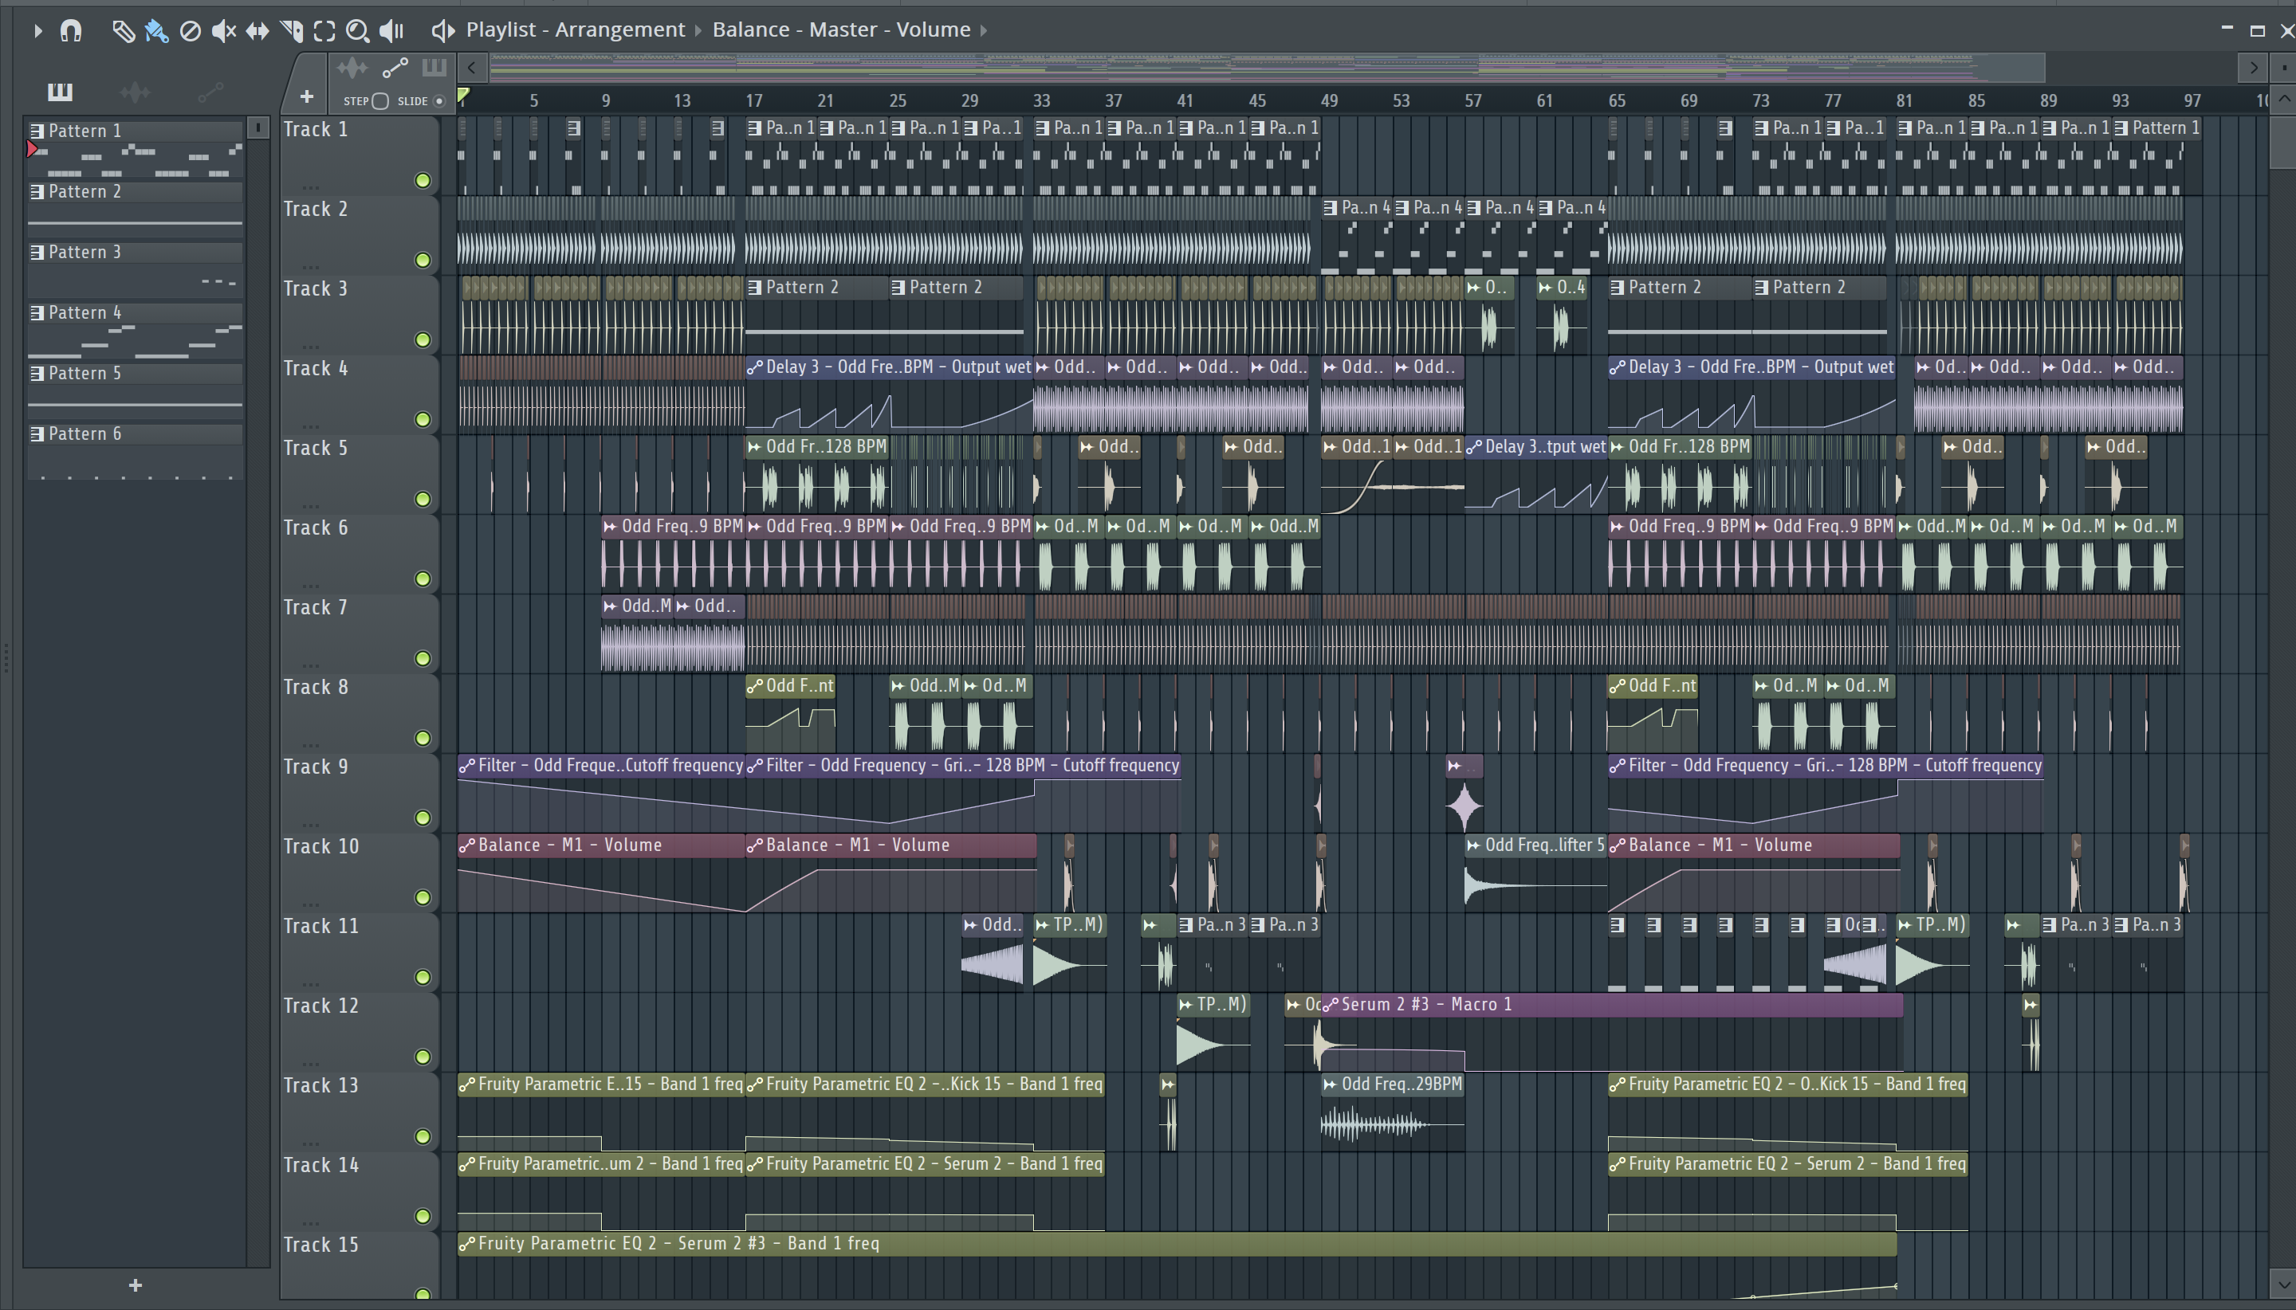Image resolution: width=2296 pixels, height=1310 pixels.
Task: Focus audio clips in playlist header
Action: coord(352,68)
